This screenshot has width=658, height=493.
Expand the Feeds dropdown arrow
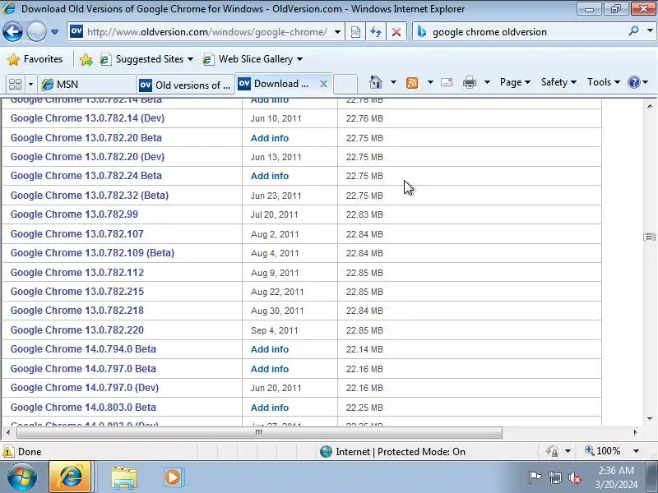click(x=430, y=82)
